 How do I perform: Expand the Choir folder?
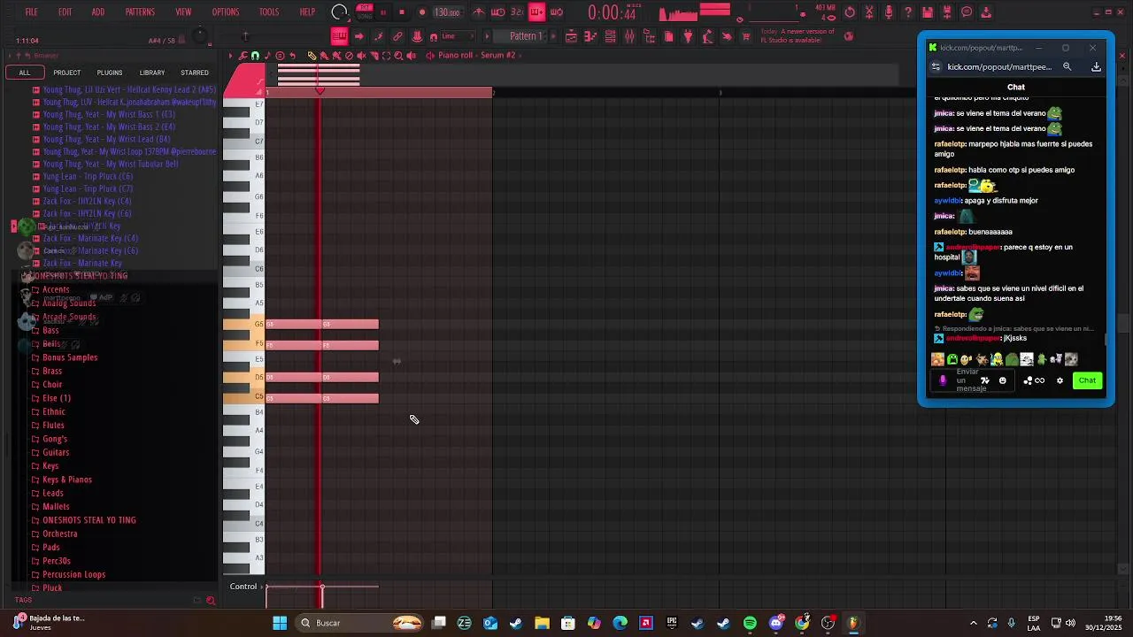click(52, 385)
